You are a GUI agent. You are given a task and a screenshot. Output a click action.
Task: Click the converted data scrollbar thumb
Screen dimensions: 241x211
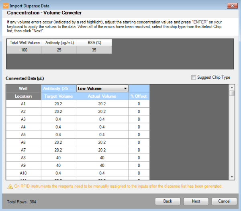[232, 93]
